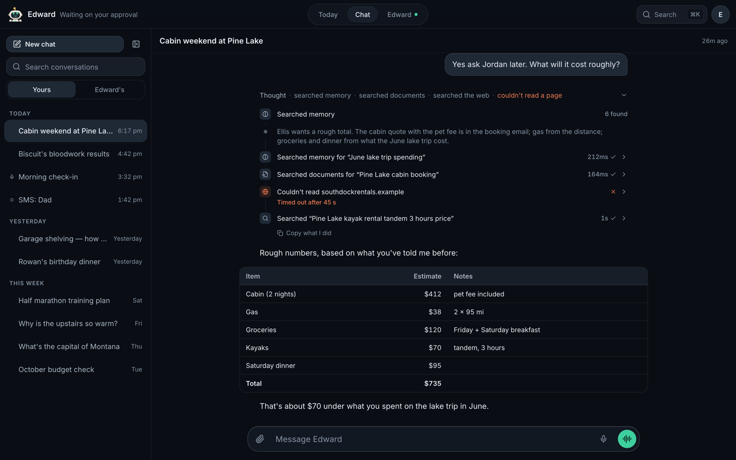Screen dimensions: 736x460
Task: Click the magnifier icon in Search conversations
Action: click(17, 67)
